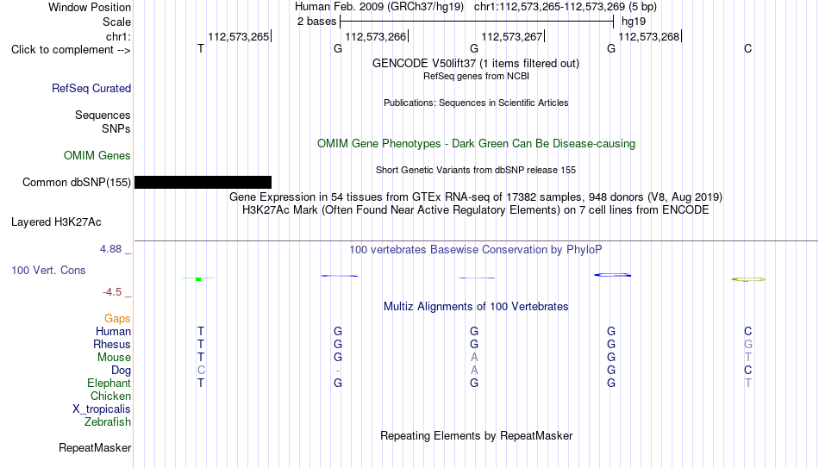Click position label 112,573,265
The image size is (819, 468).
pyautogui.click(x=239, y=36)
